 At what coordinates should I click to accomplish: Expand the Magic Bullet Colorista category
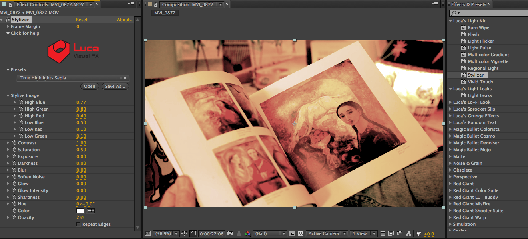click(x=450, y=130)
